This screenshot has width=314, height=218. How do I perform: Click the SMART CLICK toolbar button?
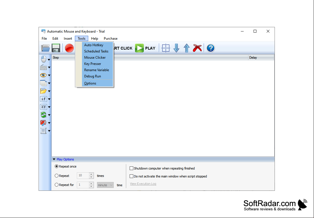[x=123, y=48]
